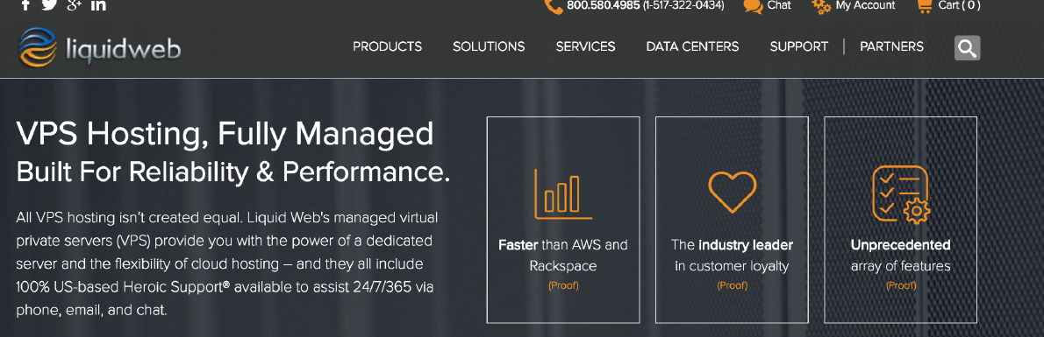This screenshot has width=1044, height=337.
Task: Click the orange phone handset icon
Action: click(554, 6)
